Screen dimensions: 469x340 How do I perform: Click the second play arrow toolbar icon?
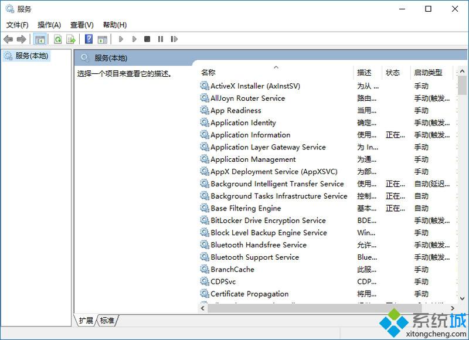pos(134,39)
